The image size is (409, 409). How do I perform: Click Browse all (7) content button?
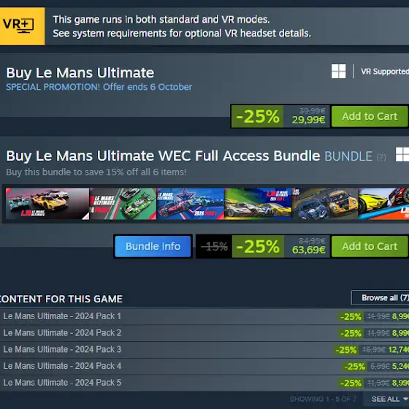pyautogui.click(x=381, y=298)
